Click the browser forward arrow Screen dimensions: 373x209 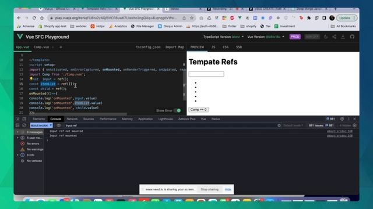(x=26, y=18)
